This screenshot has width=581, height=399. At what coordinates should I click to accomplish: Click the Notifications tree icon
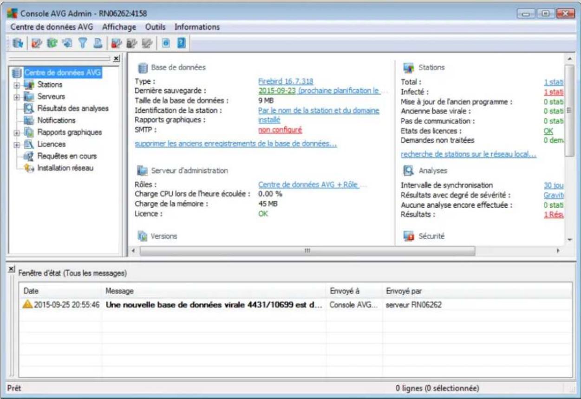[29, 120]
